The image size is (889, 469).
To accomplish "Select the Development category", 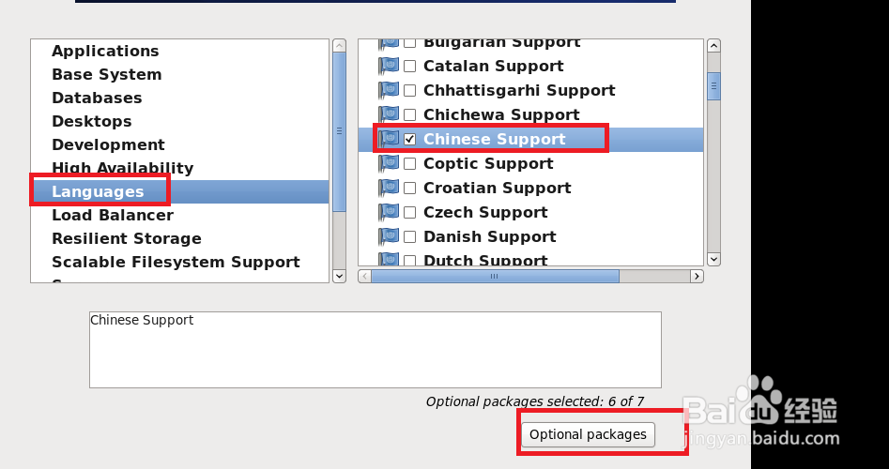I will point(108,144).
